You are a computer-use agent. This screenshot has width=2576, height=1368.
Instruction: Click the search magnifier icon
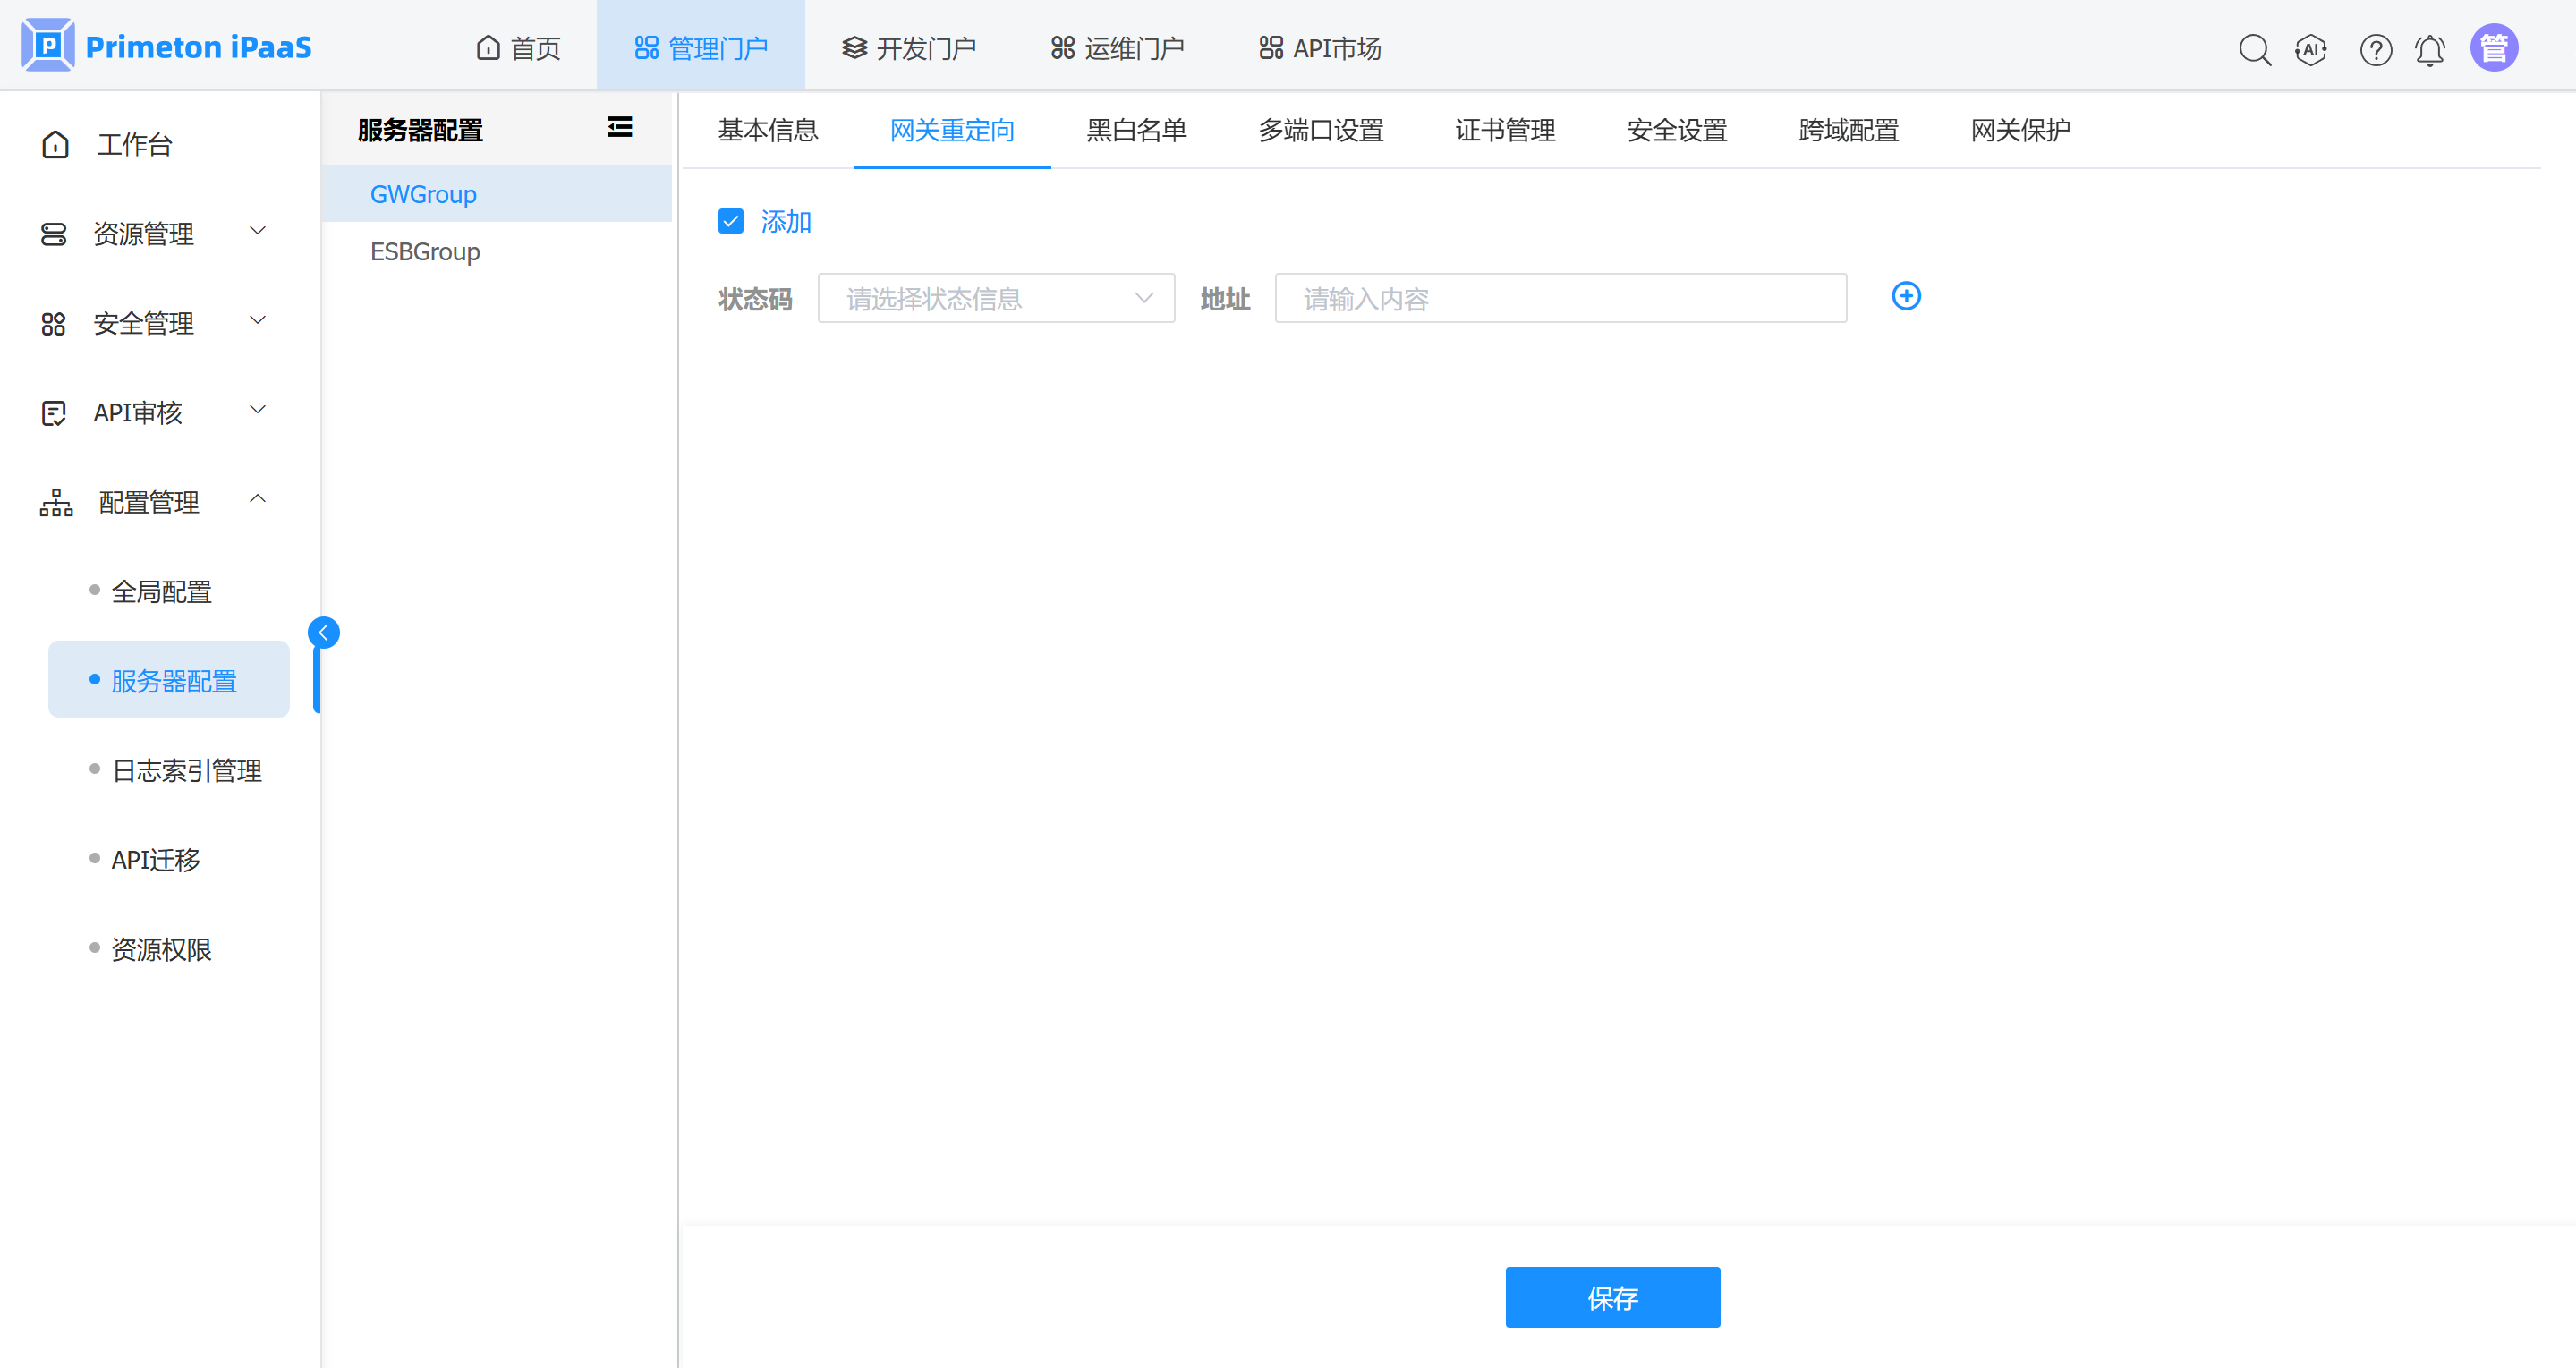(x=2254, y=48)
